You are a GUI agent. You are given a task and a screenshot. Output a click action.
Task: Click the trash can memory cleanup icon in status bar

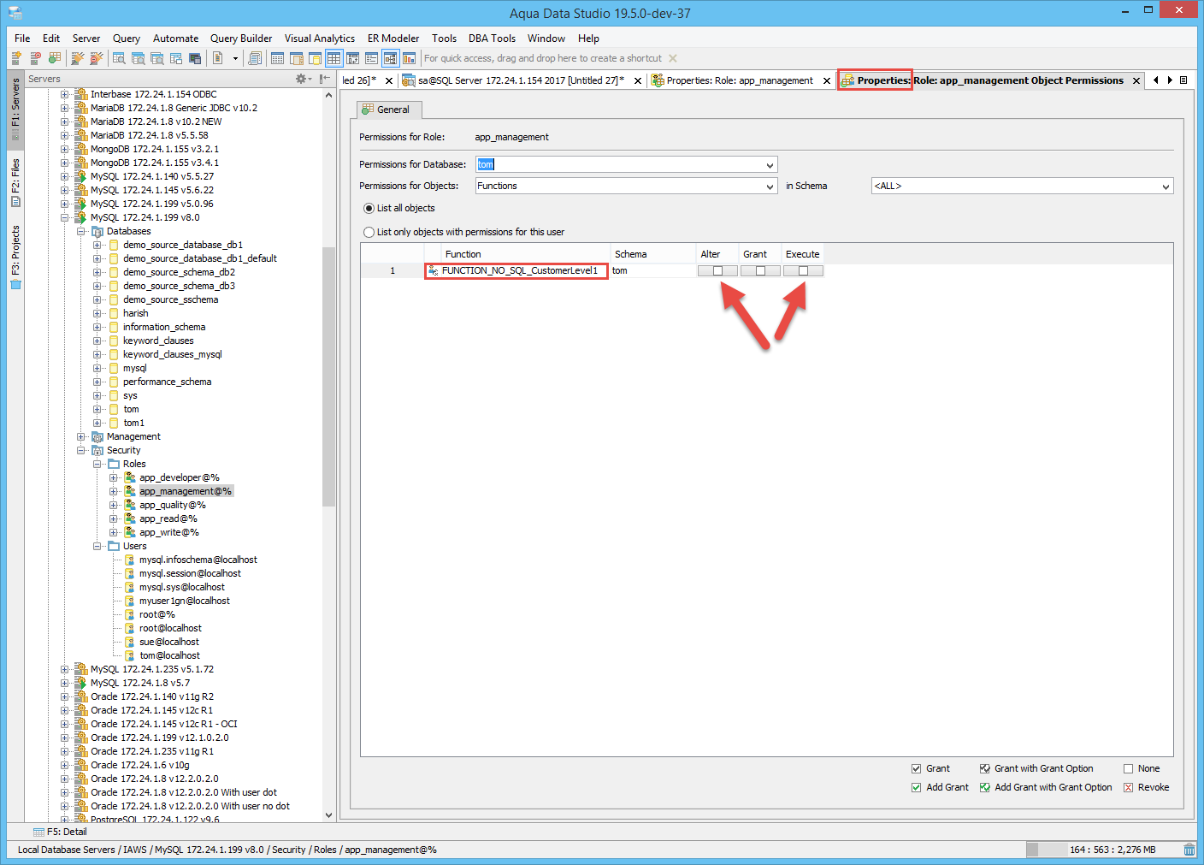(x=1189, y=850)
